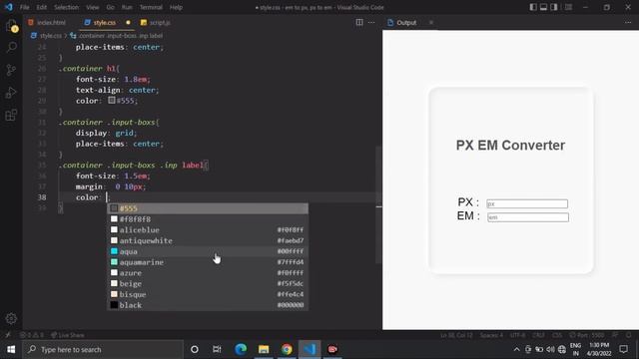The width and height of the screenshot is (639, 359).
Task: Click the Spaces indentation status entry
Action: (x=491, y=335)
